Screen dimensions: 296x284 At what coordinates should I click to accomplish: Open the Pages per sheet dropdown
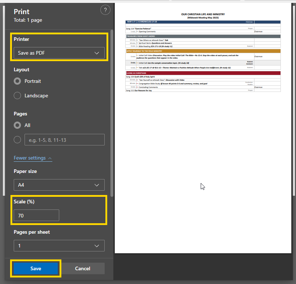tap(59, 246)
